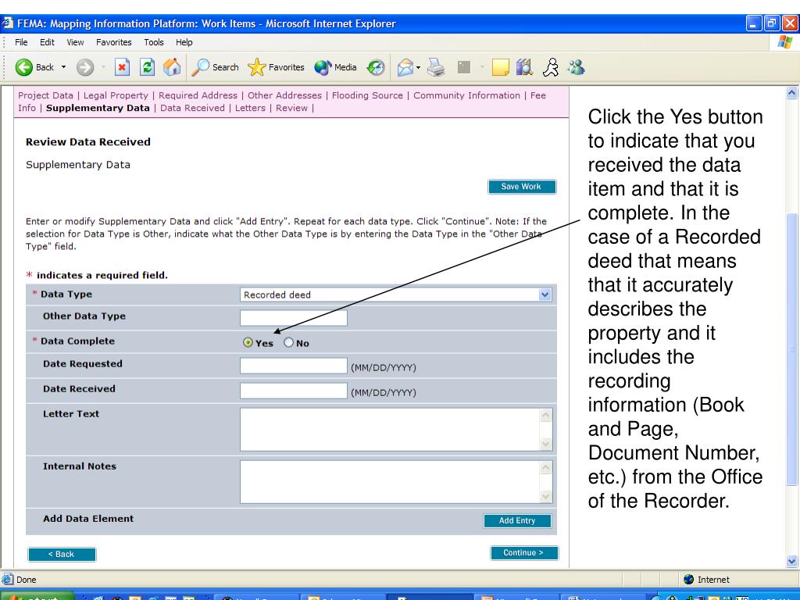Click inside Internal Notes text area
The image size is (800, 600).
(390, 482)
